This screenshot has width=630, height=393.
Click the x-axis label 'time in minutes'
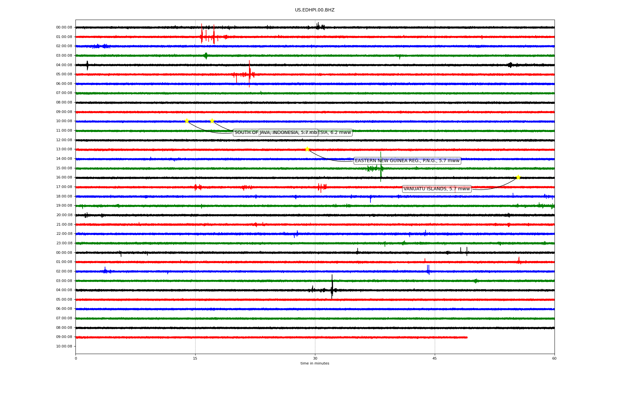(x=315, y=364)
